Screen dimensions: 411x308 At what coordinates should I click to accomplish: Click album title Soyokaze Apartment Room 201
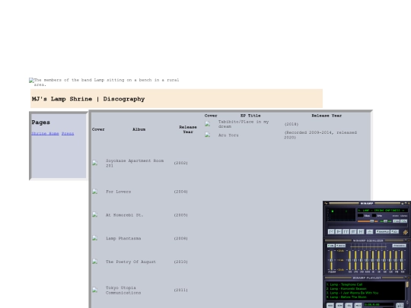point(135,163)
